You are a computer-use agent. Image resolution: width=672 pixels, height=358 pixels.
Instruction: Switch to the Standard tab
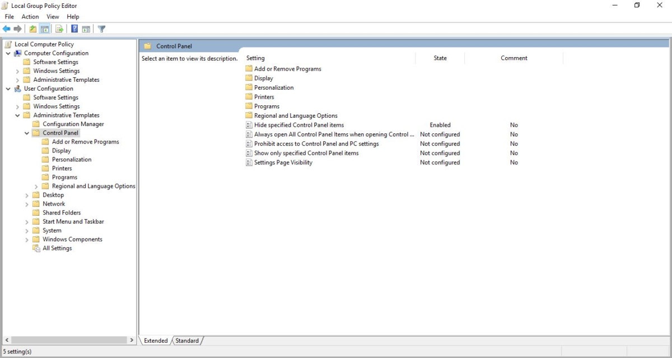pyautogui.click(x=187, y=341)
